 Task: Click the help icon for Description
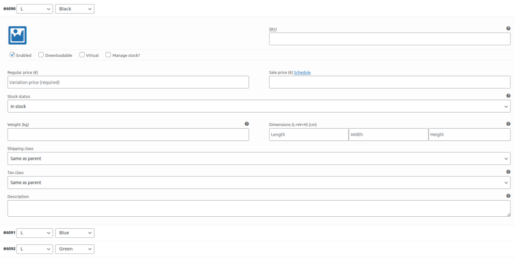(508, 196)
